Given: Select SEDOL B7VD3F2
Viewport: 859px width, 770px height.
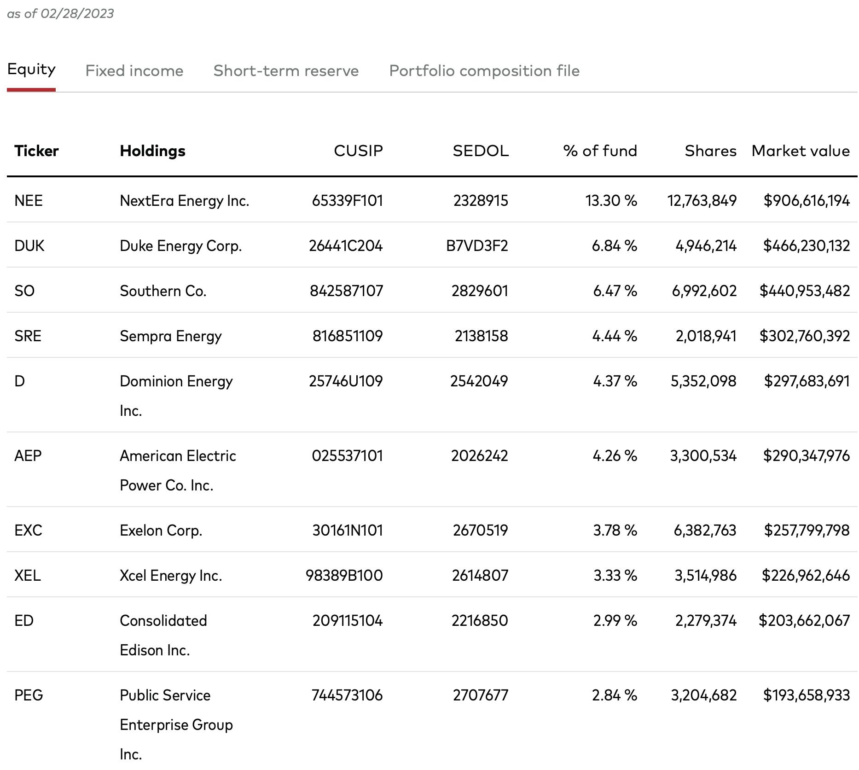Looking at the screenshot, I should point(477,245).
